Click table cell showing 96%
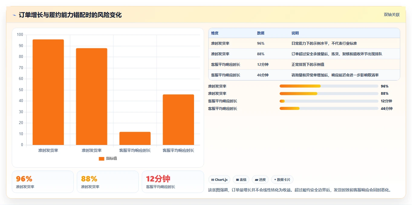This screenshot has width=412, height=205. point(261,43)
